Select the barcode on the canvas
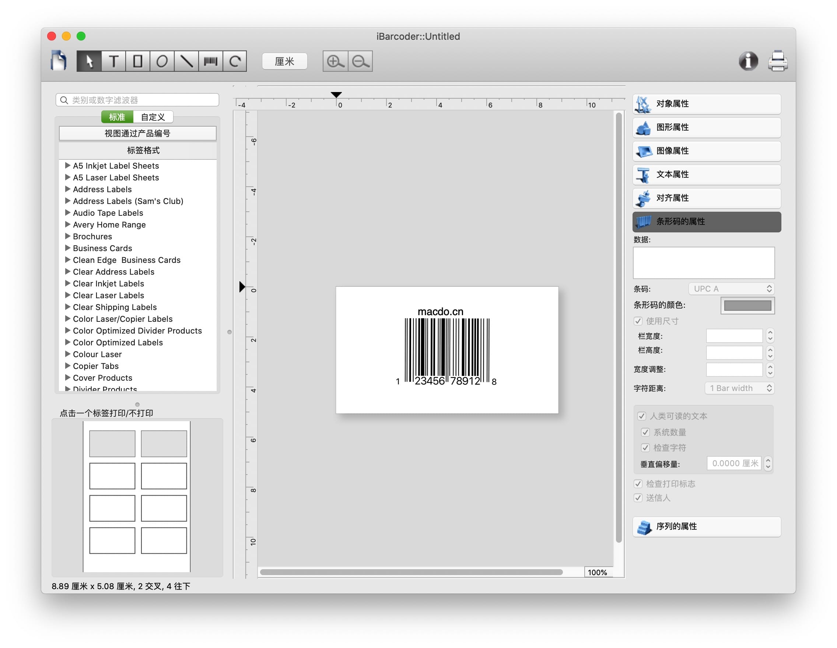Screen dimensions: 837x648 point(447,351)
